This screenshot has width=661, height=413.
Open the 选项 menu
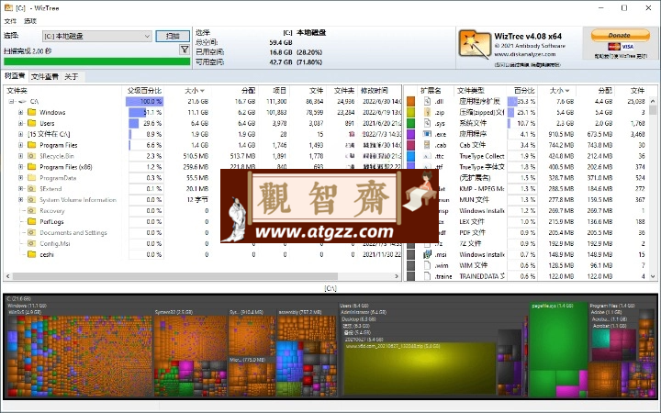tap(30, 21)
